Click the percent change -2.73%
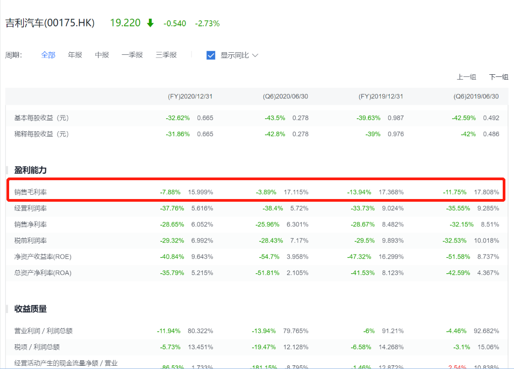Image resolution: width=514 pixels, height=369 pixels. tap(207, 24)
